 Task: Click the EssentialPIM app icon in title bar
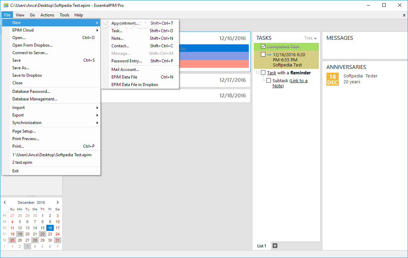[6, 5]
